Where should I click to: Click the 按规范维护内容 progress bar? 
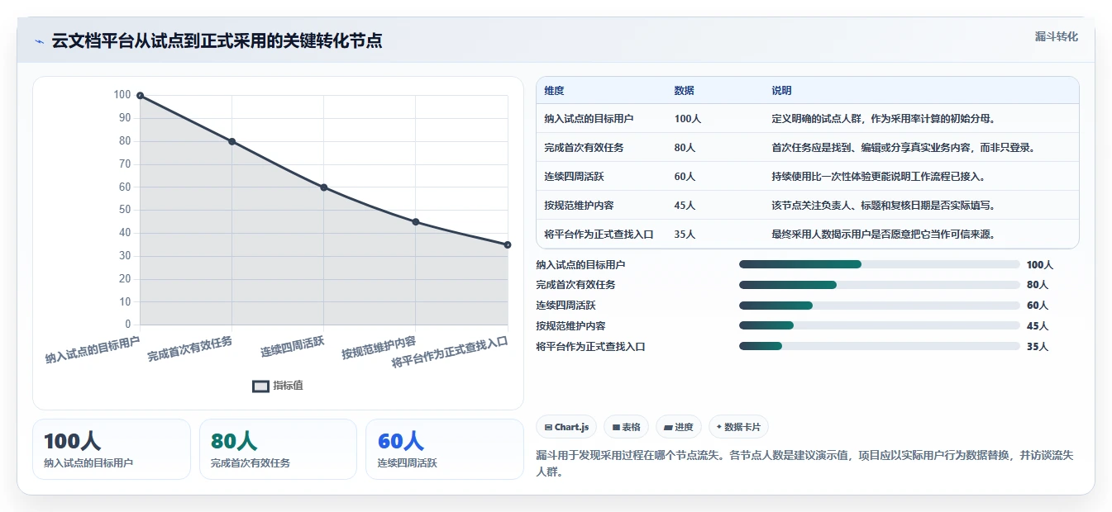[x=879, y=325]
